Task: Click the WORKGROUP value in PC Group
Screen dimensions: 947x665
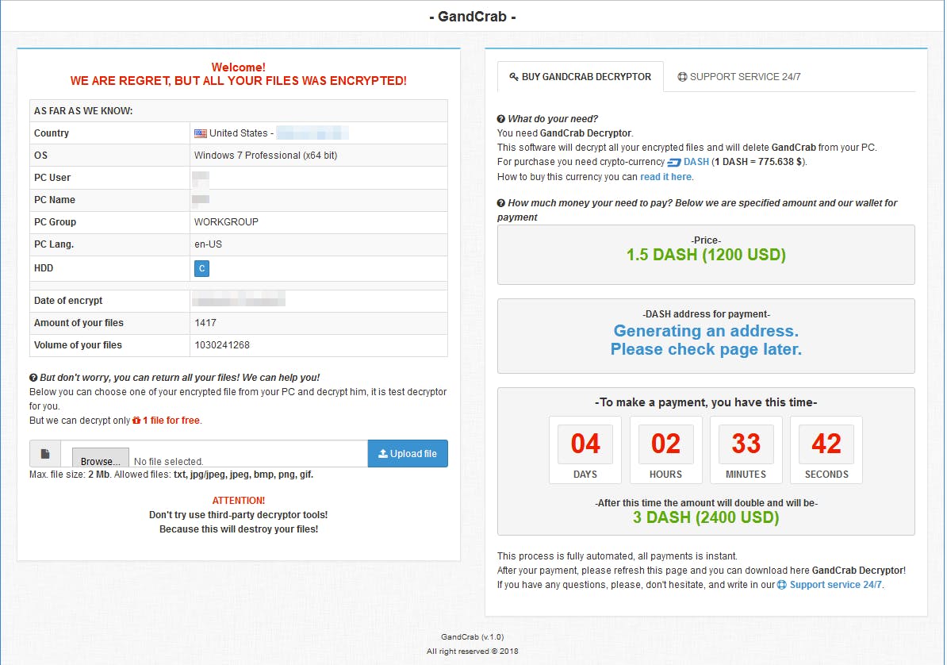Action: (x=227, y=222)
